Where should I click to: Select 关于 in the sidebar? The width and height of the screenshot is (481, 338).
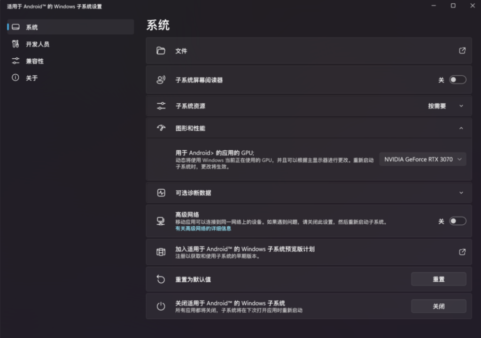(x=70, y=77)
